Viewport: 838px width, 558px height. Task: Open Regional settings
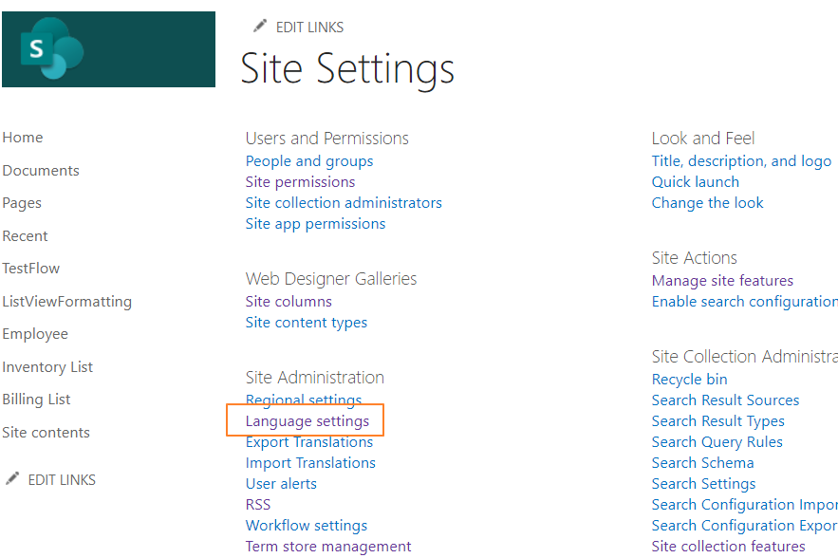(304, 400)
